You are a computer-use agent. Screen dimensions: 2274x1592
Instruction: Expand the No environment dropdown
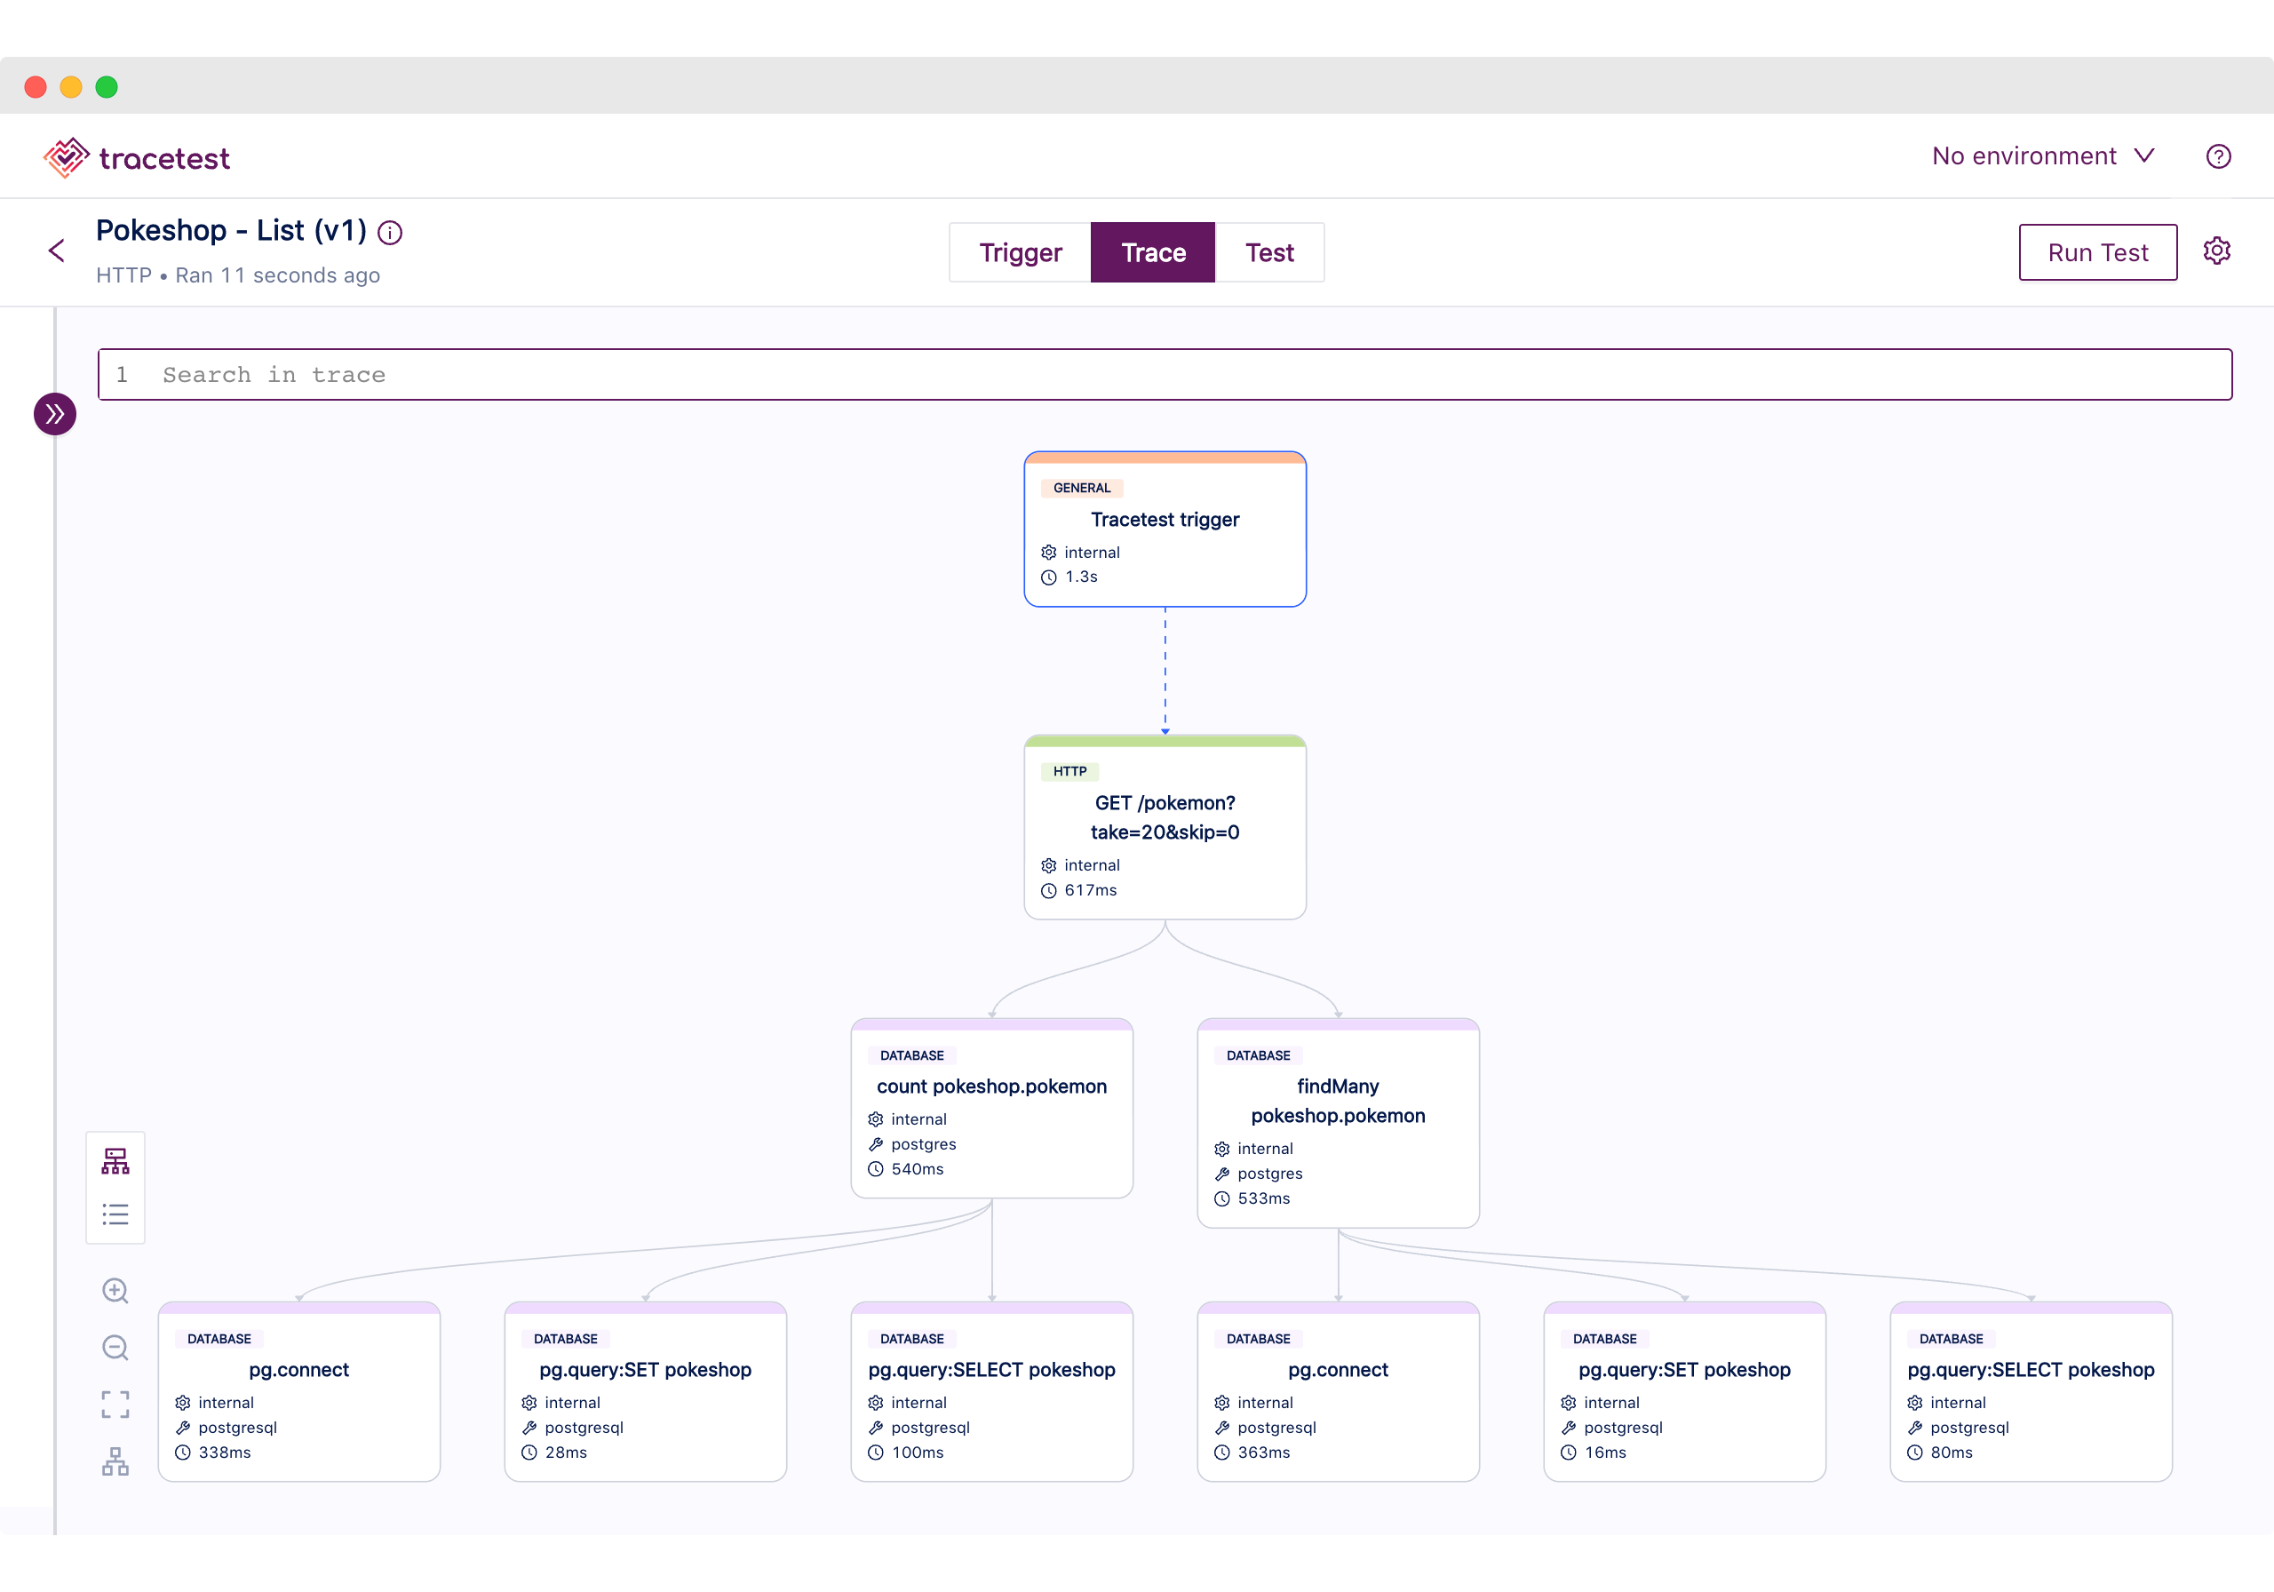[x=2044, y=155]
